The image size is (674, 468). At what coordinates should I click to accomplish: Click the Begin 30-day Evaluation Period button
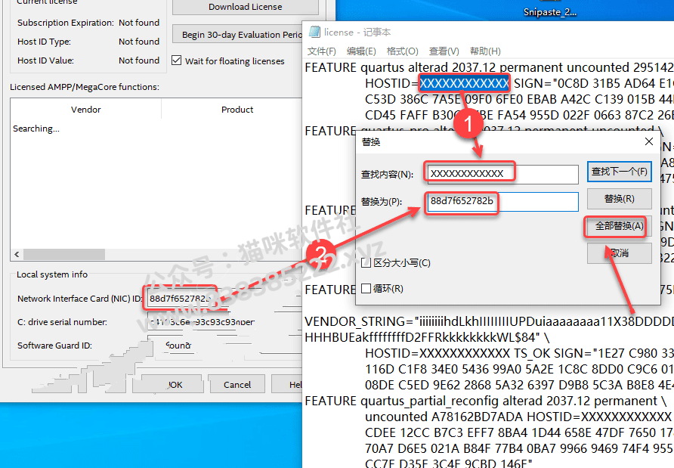pos(237,35)
